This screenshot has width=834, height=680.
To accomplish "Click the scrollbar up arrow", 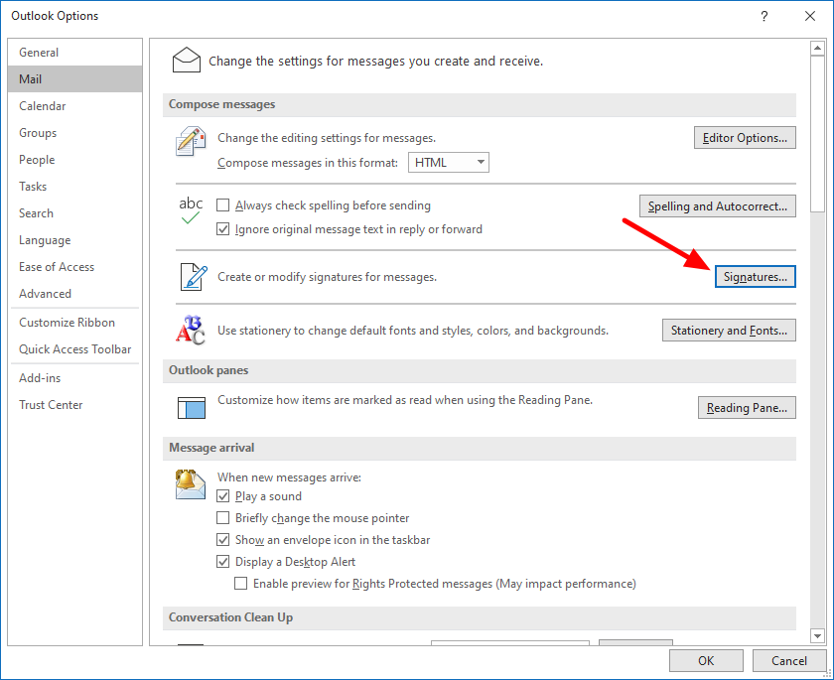I will pos(817,49).
